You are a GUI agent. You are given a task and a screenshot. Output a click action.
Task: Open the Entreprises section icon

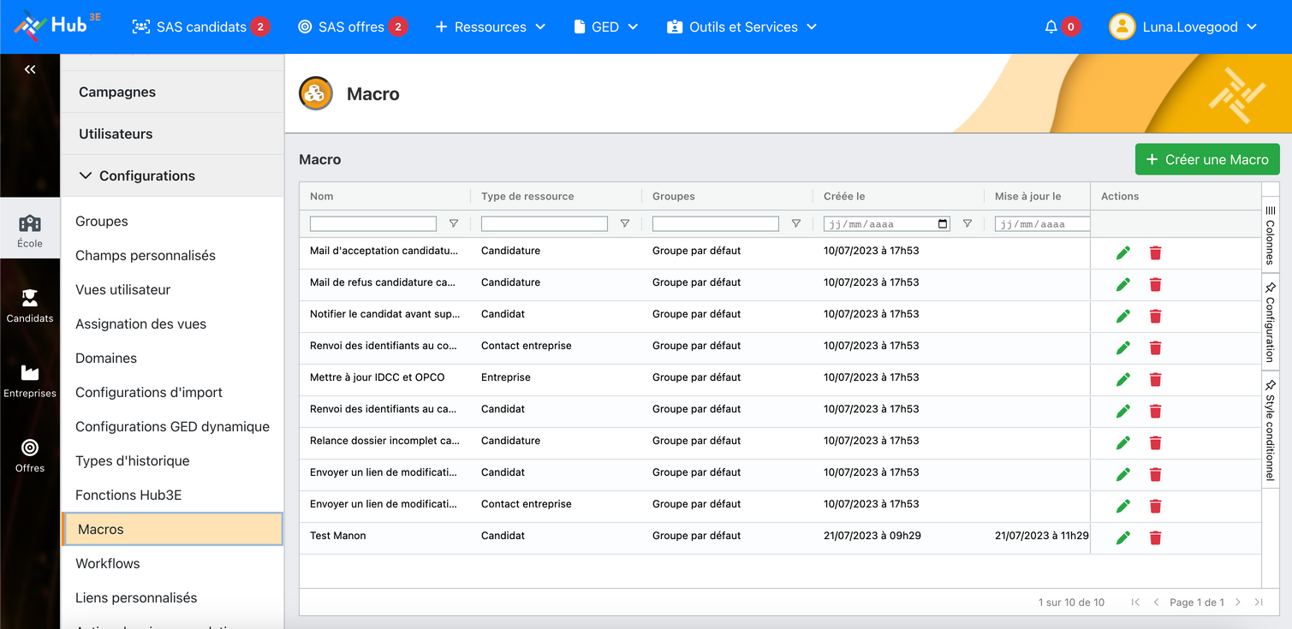pyautogui.click(x=30, y=373)
